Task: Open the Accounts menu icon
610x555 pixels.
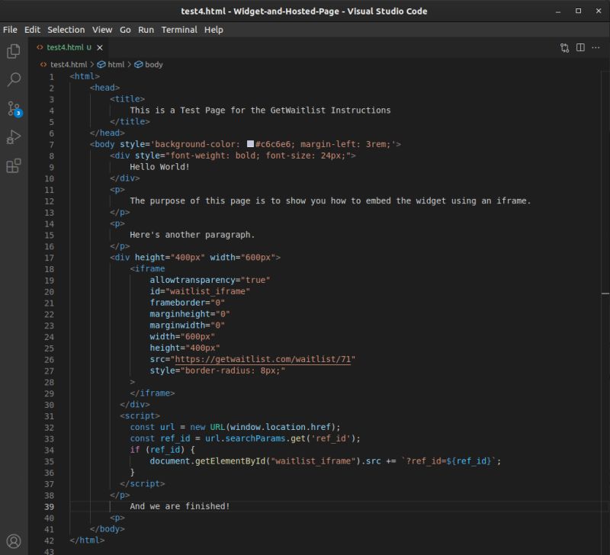Action: click(14, 541)
